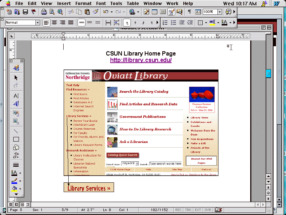Screen dimensions: 286x215
Task: Toggle OVR overtype mode in the status bar
Action: point(208,210)
